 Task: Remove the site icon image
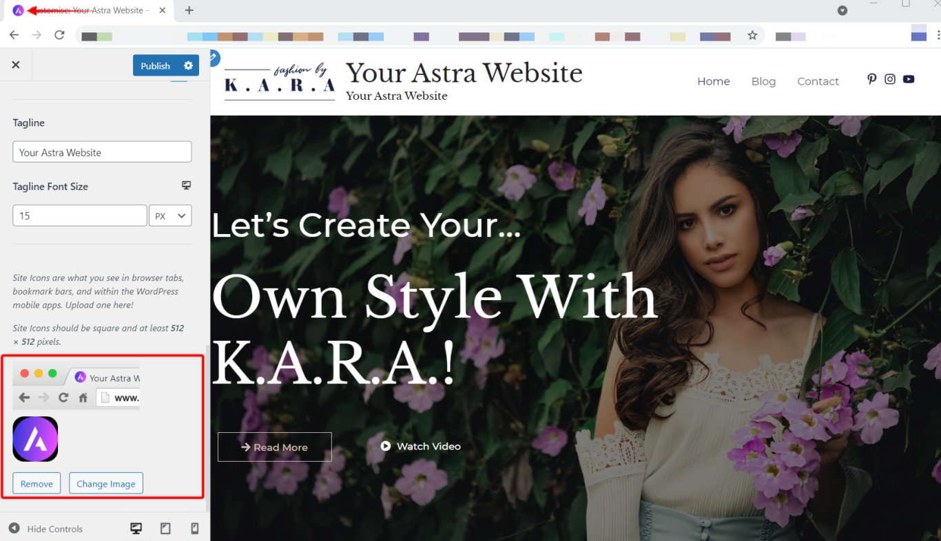(37, 483)
